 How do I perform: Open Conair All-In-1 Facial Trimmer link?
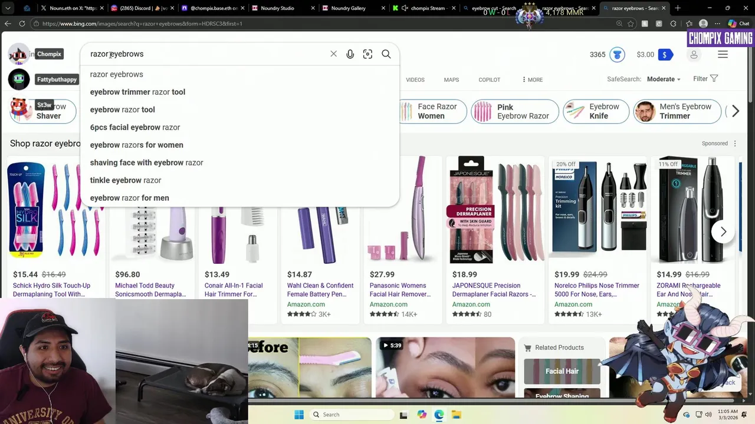tap(234, 290)
